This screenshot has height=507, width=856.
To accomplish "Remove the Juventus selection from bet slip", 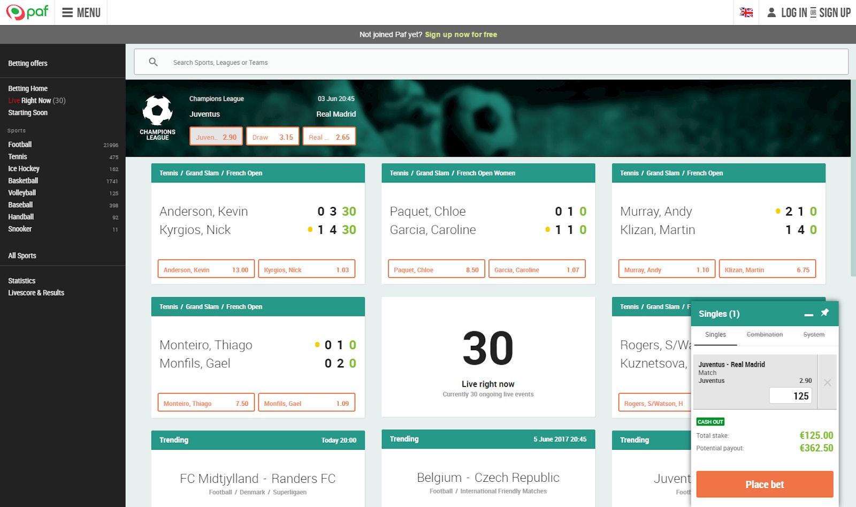I will tap(827, 382).
